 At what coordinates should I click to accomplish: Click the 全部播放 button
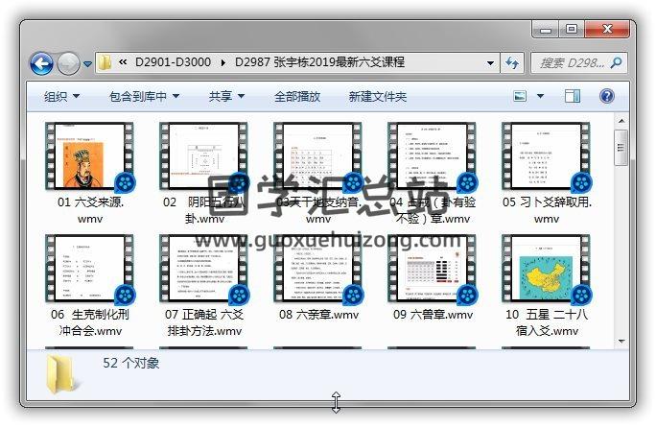click(300, 97)
